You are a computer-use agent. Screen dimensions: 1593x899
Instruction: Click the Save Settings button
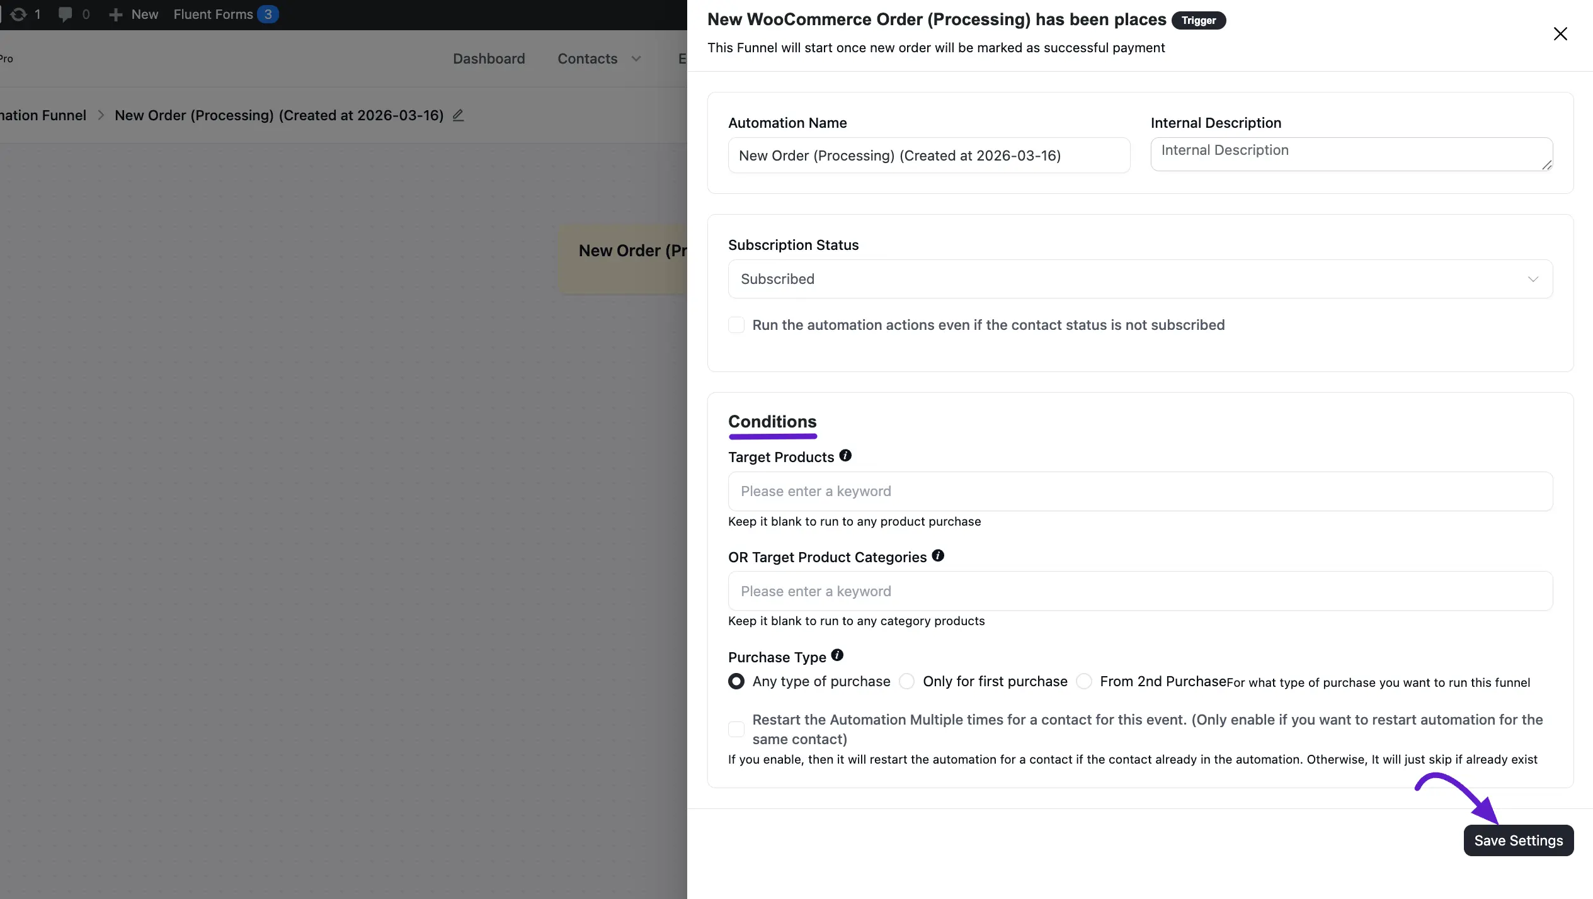coord(1519,840)
